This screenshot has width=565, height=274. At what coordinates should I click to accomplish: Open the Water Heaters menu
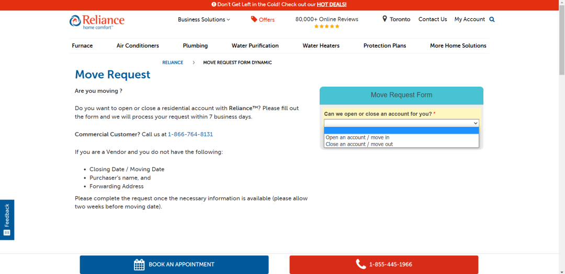[321, 46]
